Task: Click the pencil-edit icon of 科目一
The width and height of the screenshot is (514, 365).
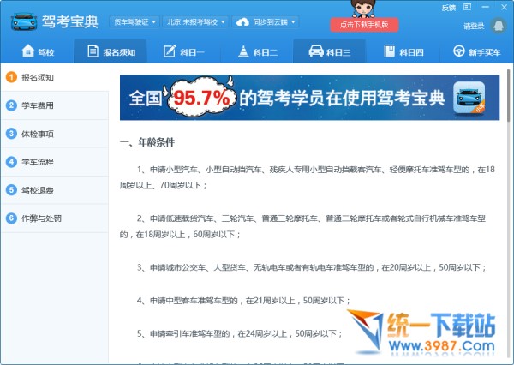Action: [170, 51]
